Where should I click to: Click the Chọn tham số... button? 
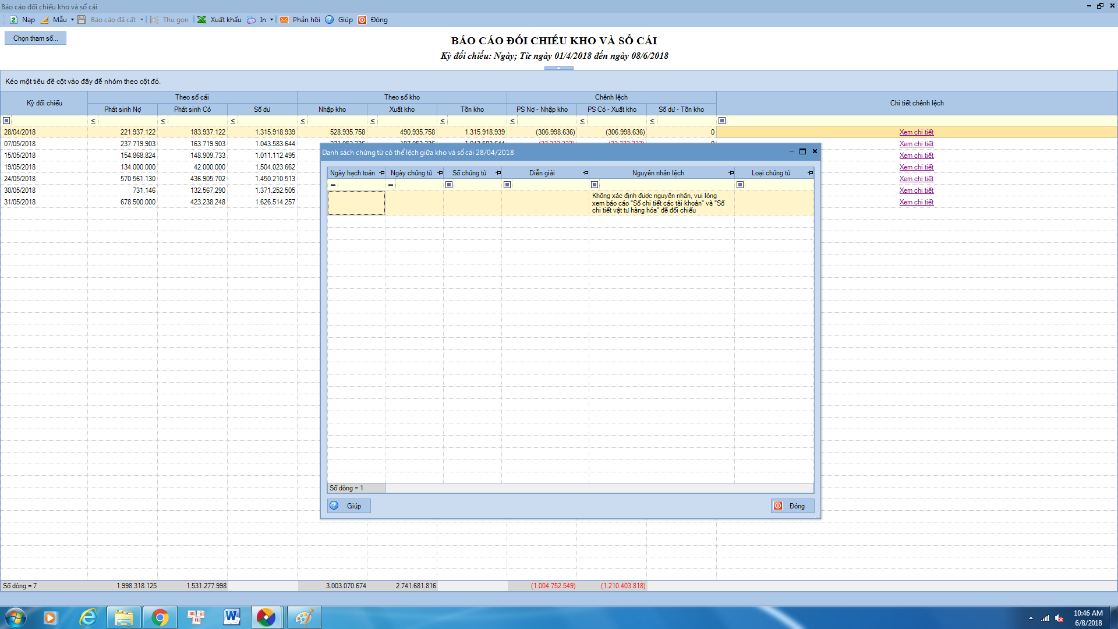tap(36, 38)
